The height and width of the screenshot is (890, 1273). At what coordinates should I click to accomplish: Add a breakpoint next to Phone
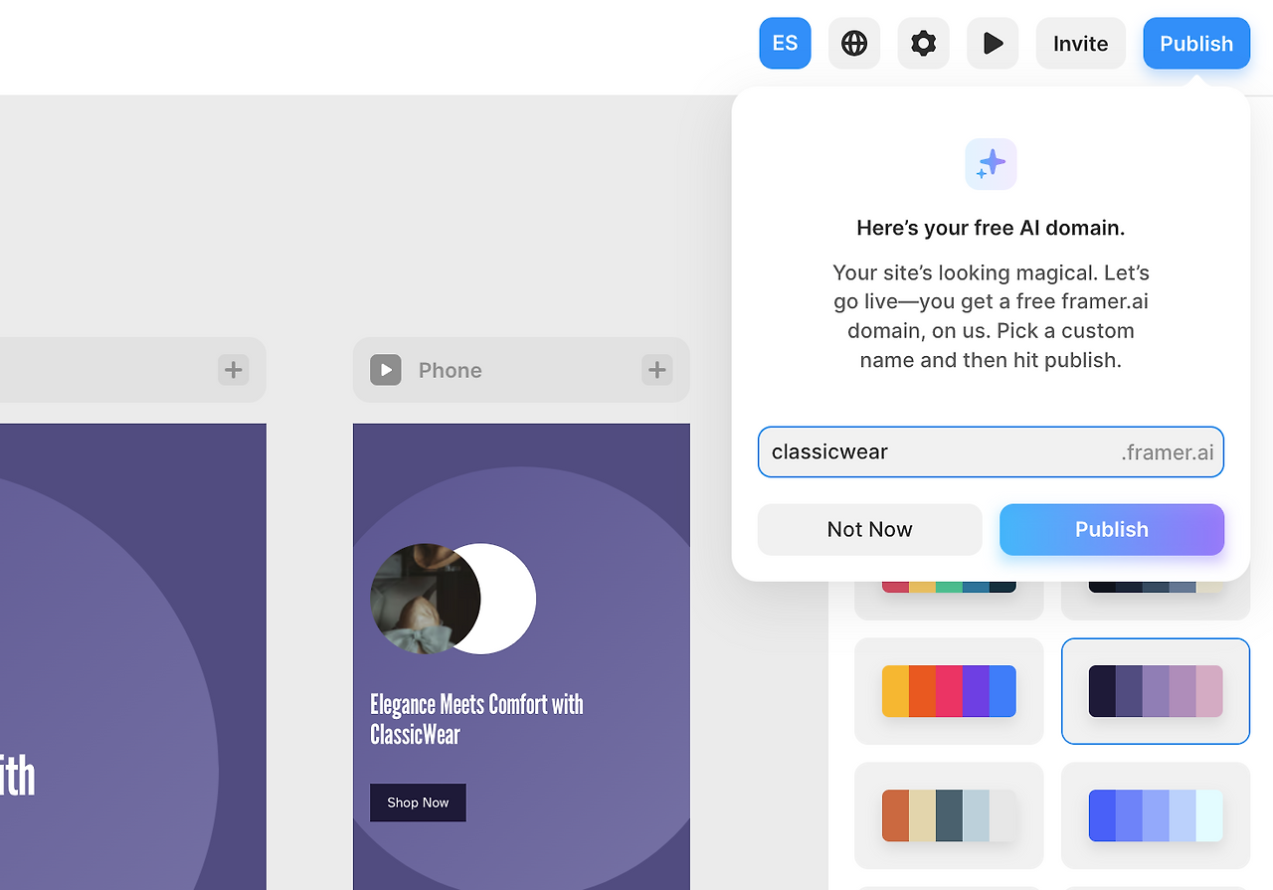pos(656,370)
